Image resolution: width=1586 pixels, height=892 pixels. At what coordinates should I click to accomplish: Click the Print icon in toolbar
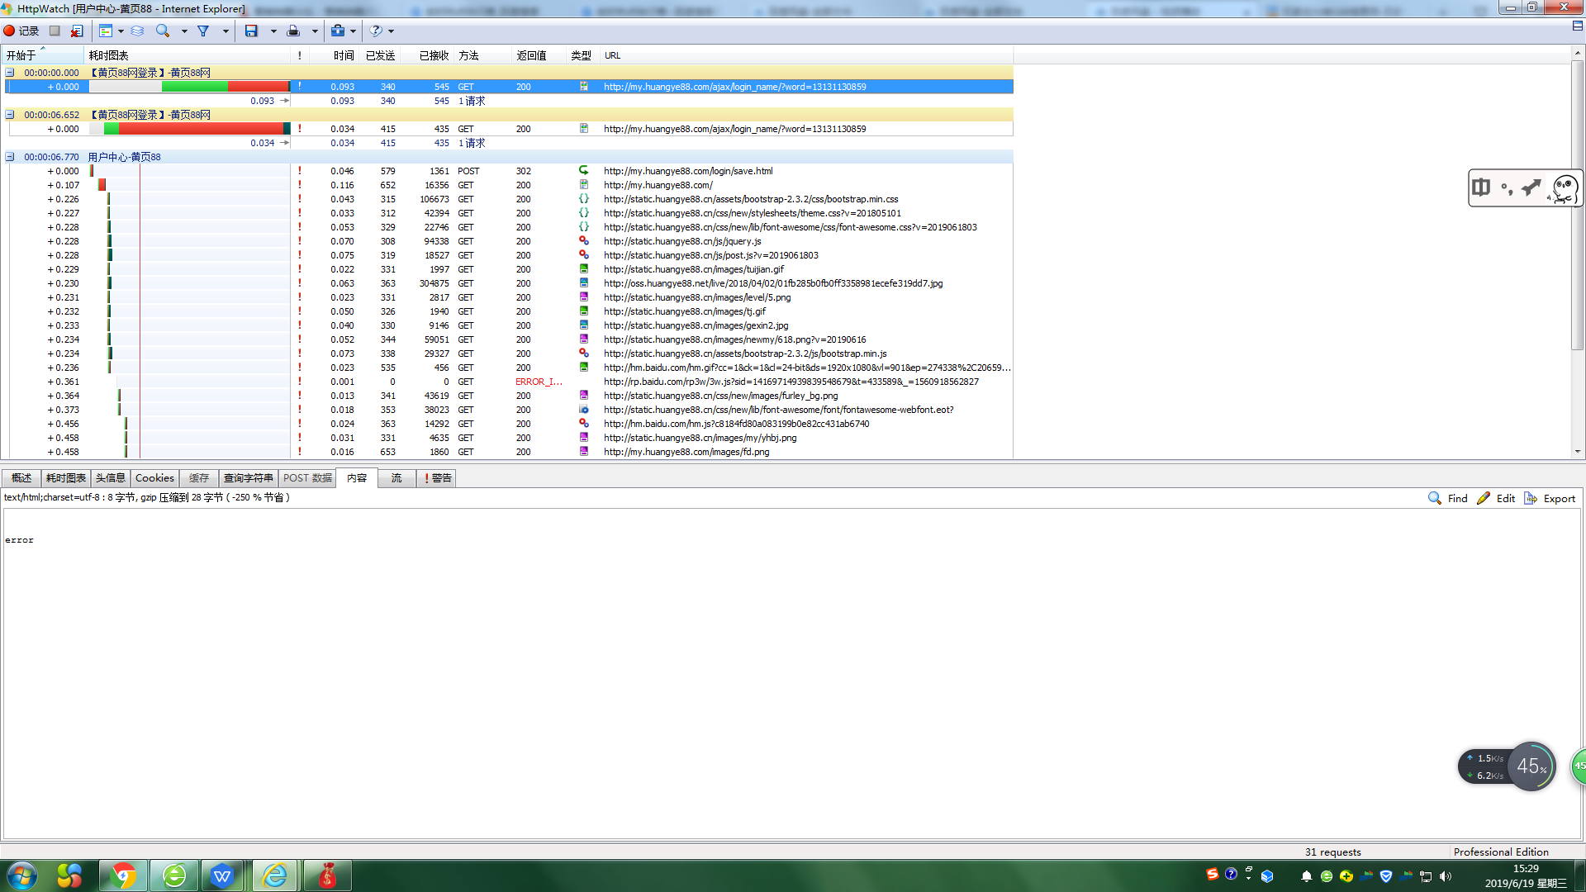(293, 31)
